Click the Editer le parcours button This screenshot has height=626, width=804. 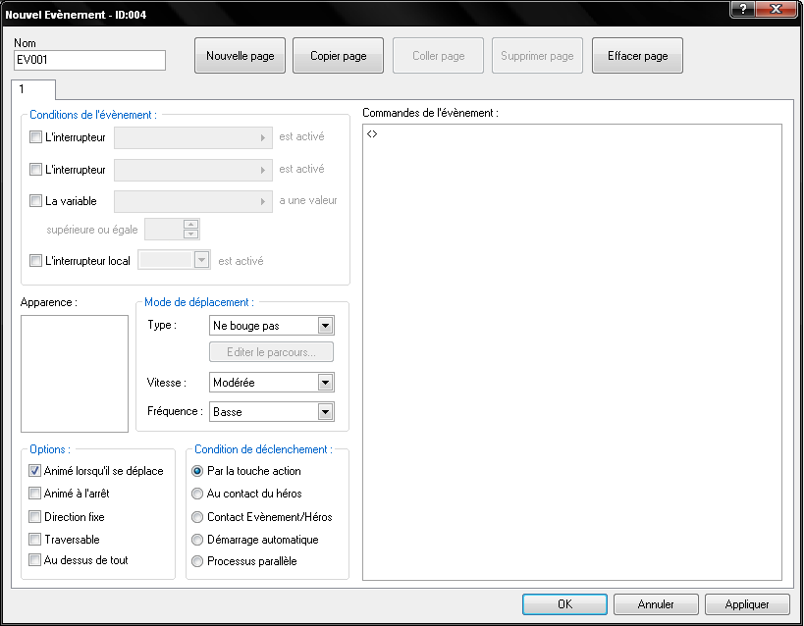click(x=271, y=352)
